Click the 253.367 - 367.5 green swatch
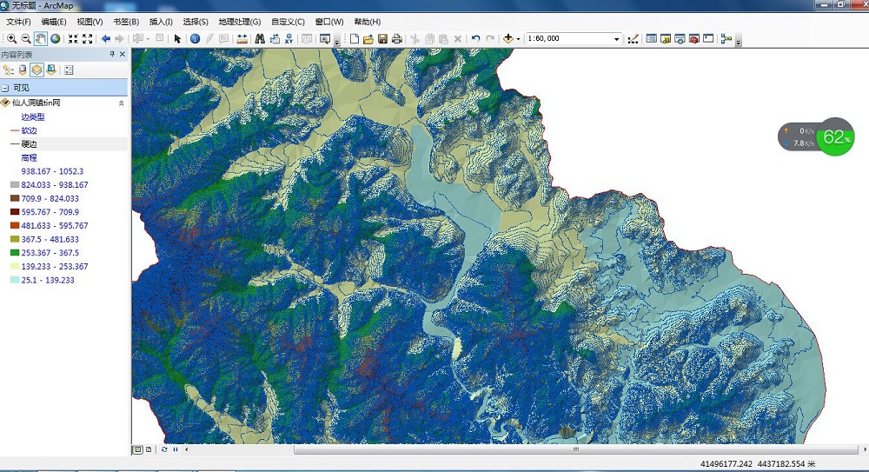This screenshot has width=869, height=472. (15, 253)
